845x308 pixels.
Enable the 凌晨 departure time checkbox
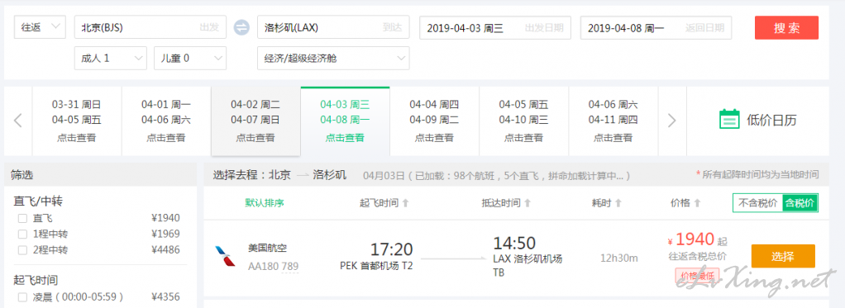pos(22,297)
